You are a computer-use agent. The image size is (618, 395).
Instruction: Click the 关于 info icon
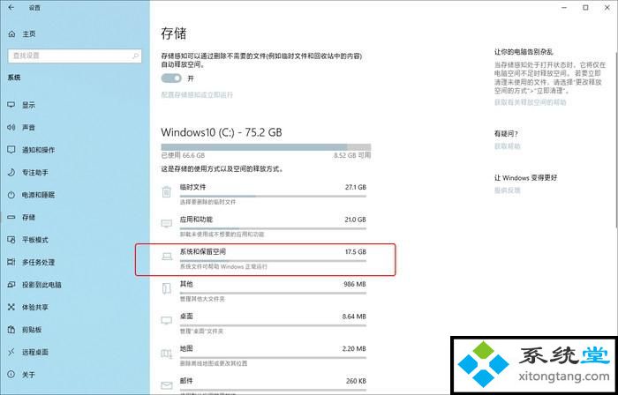(x=11, y=374)
